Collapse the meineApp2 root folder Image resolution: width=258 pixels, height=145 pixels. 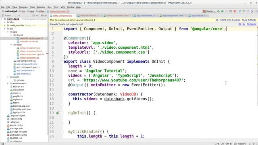2,19
